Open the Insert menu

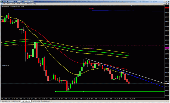(13, 4)
